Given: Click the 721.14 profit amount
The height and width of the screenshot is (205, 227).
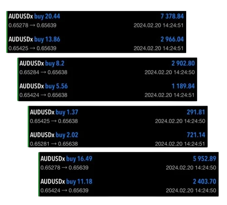Looking at the screenshot, I should pyautogui.click(x=196, y=135).
